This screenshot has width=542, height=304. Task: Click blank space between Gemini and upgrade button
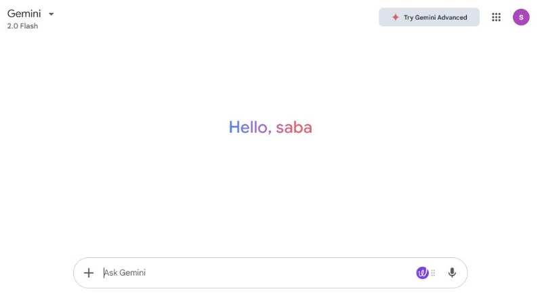click(x=217, y=18)
